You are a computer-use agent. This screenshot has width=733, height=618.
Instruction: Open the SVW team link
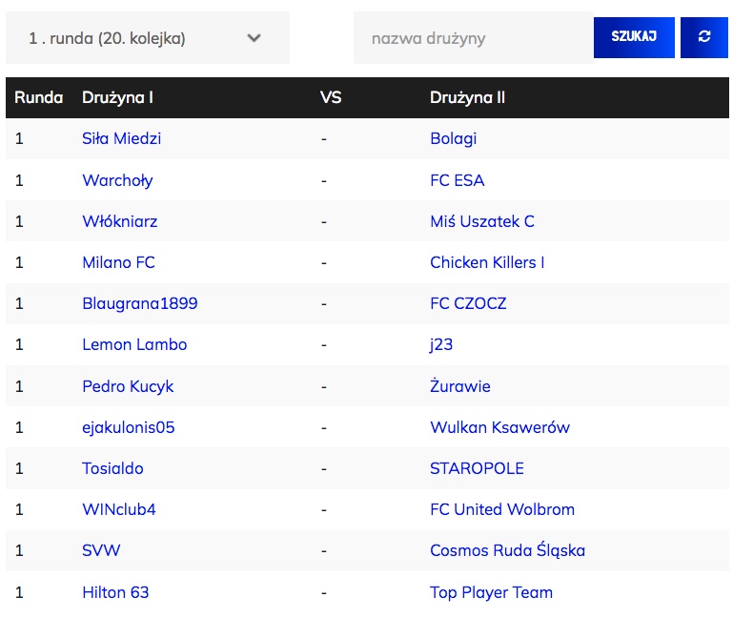coord(101,550)
